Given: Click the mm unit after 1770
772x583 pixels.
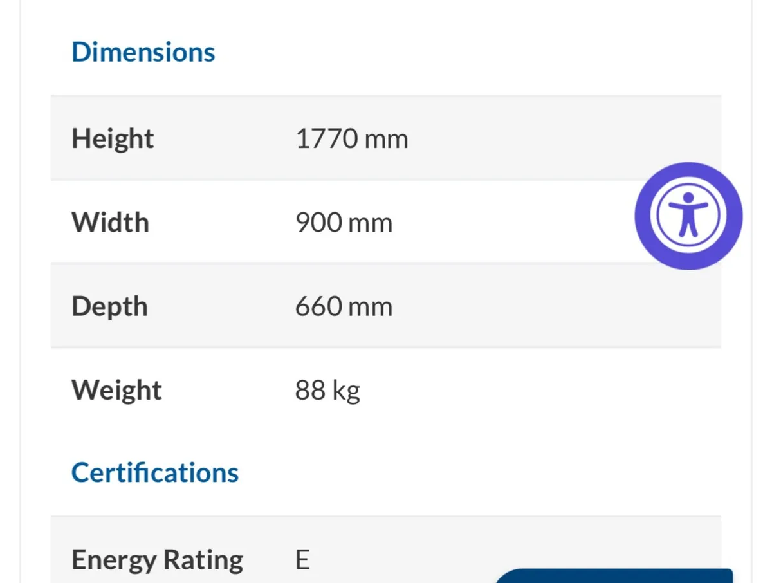Looking at the screenshot, I should pyautogui.click(x=385, y=140).
